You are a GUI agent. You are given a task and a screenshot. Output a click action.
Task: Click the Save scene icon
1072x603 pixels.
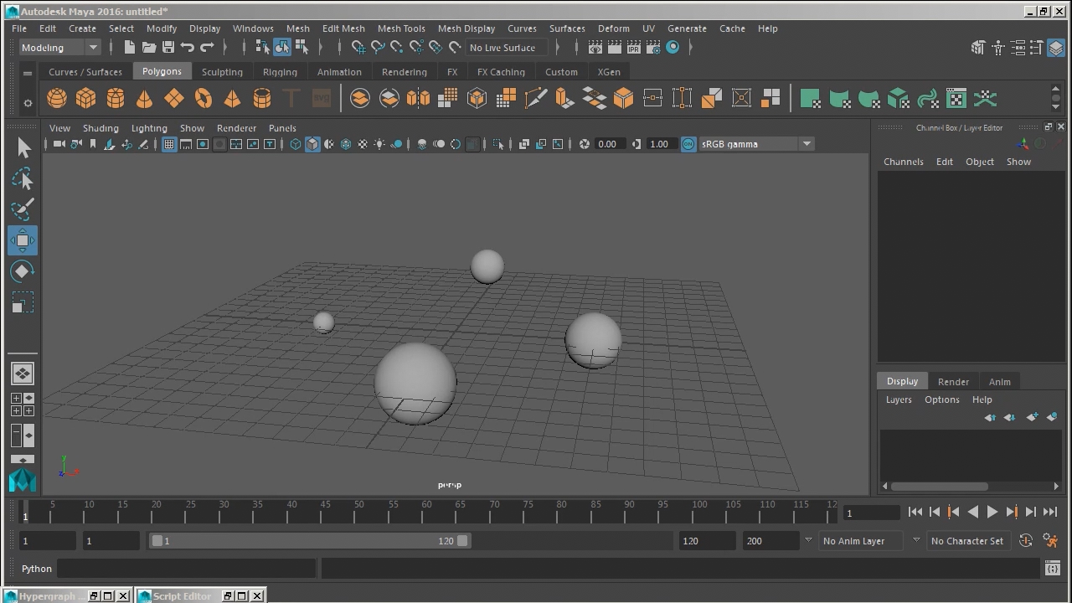[x=167, y=48]
